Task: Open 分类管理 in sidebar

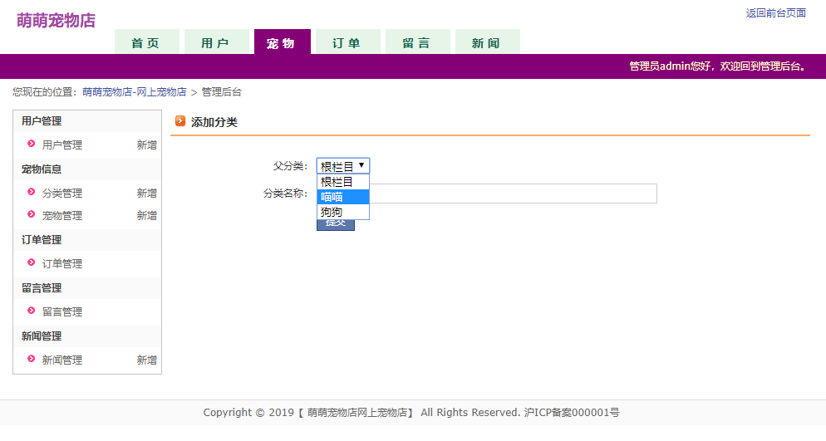Action: (x=62, y=194)
